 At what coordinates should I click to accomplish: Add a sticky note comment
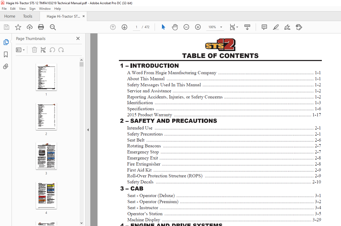click(x=264, y=27)
